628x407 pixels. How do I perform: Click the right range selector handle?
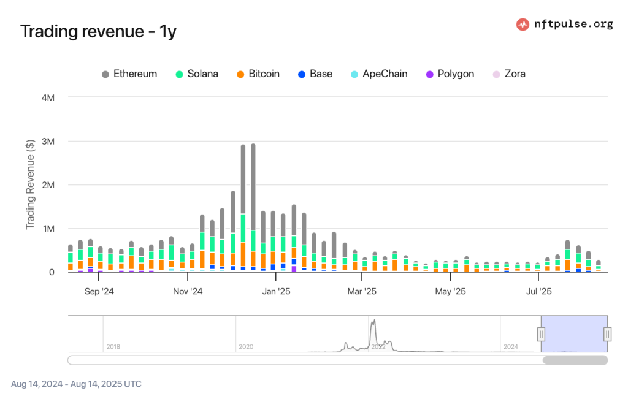[x=608, y=334]
